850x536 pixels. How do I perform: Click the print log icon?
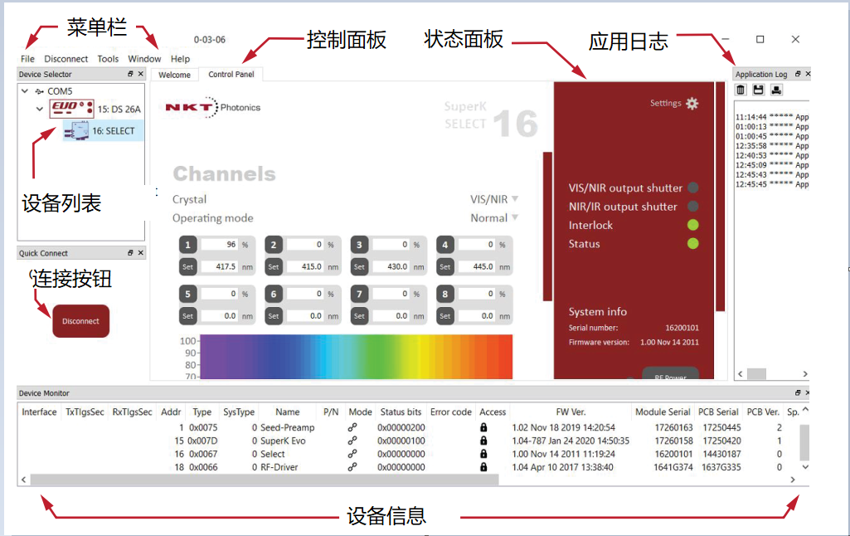click(x=776, y=90)
